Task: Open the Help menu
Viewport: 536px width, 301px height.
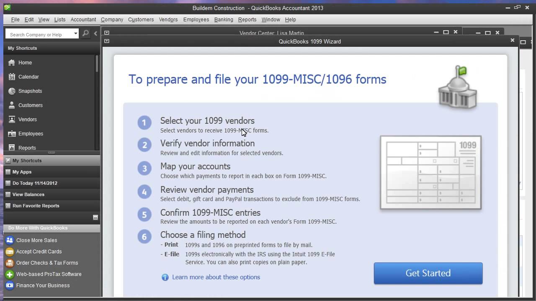Action: click(x=291, y=20)
